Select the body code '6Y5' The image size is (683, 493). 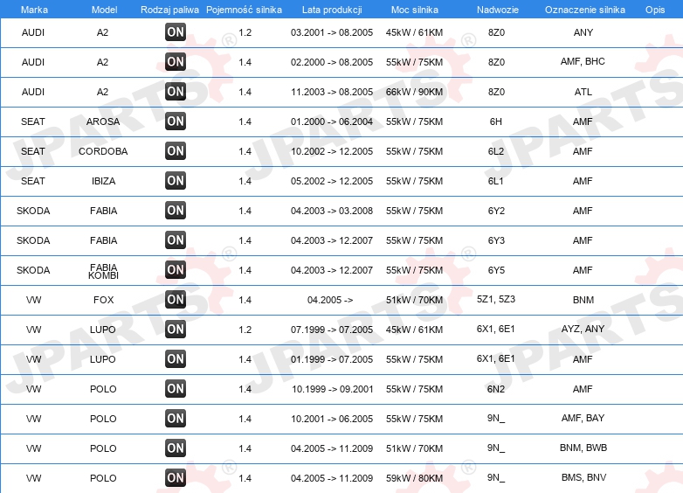coord(496,270)
